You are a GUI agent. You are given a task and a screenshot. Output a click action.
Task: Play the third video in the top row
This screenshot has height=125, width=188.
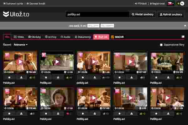tap(94, 62)
